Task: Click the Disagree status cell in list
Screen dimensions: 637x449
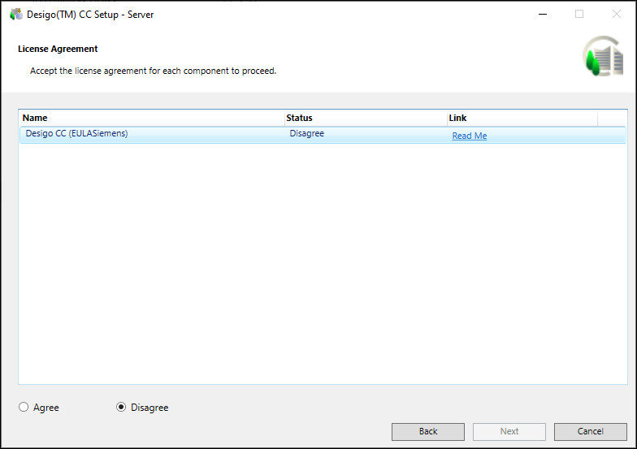Action: (x=307, y=134)
